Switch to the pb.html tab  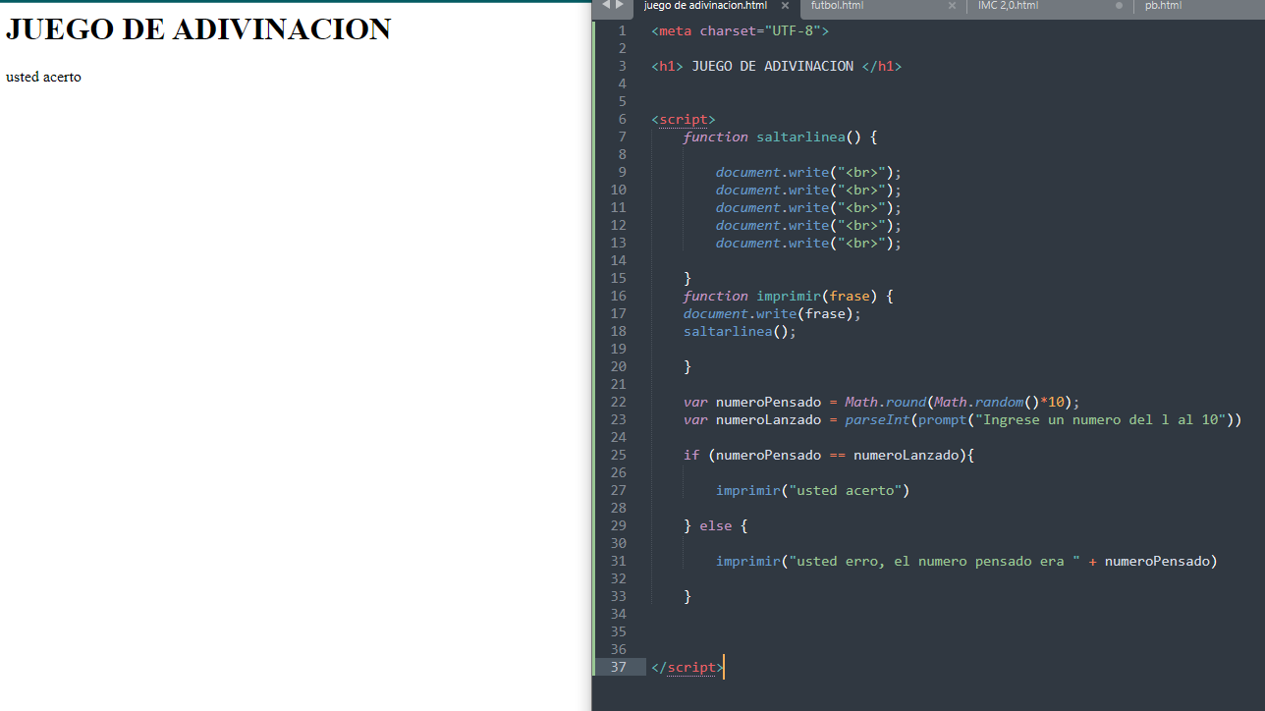pyautogui.click(x=1163, y=6)
